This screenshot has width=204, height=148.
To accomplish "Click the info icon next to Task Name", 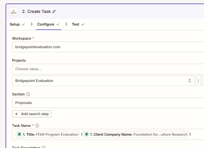I will [37, 125].
